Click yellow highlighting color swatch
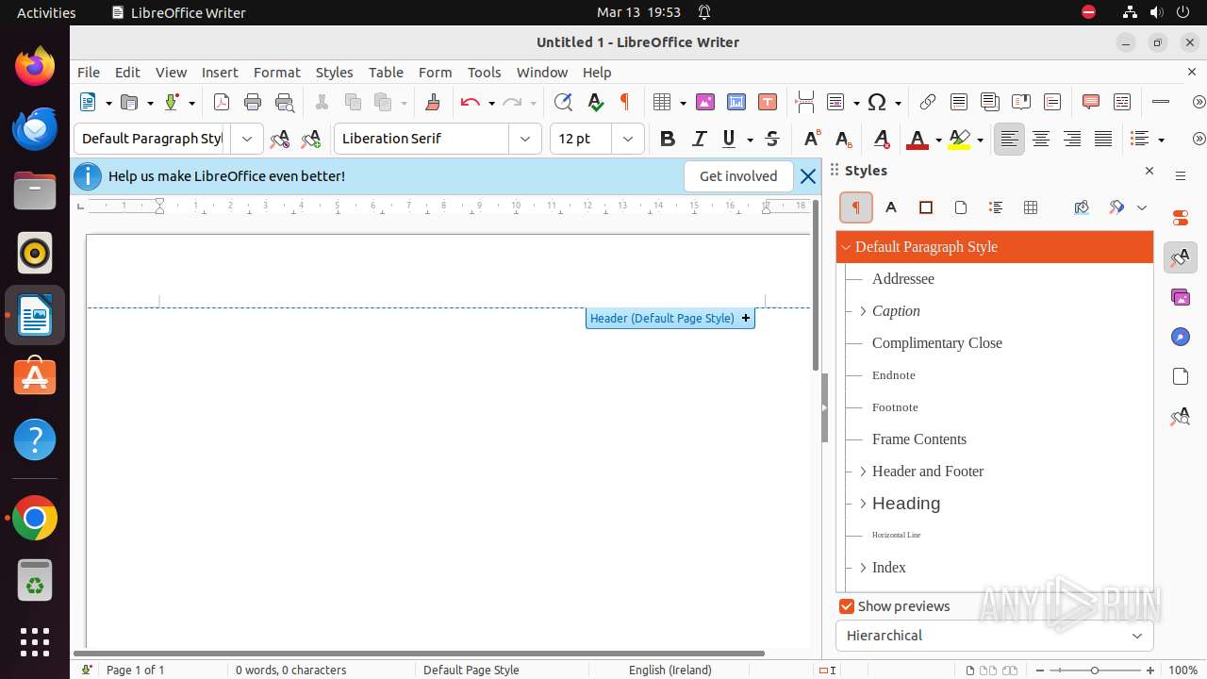Viewport: 1207px width, 679px height. tap(959, 140)
